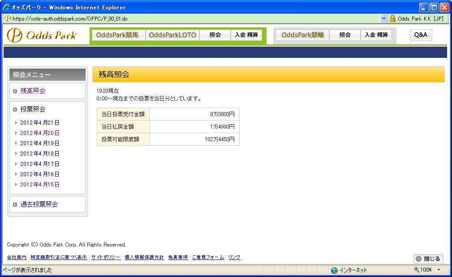Click the 8万0800円 amount cell
This screenshot has height=277, width=452.
click(x=194, y=114)
